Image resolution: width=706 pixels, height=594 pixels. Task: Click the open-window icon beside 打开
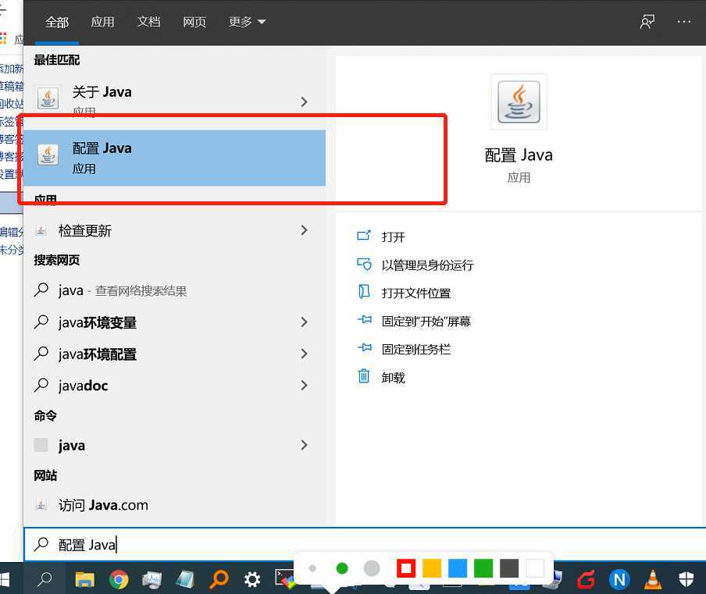click(364, 236)
